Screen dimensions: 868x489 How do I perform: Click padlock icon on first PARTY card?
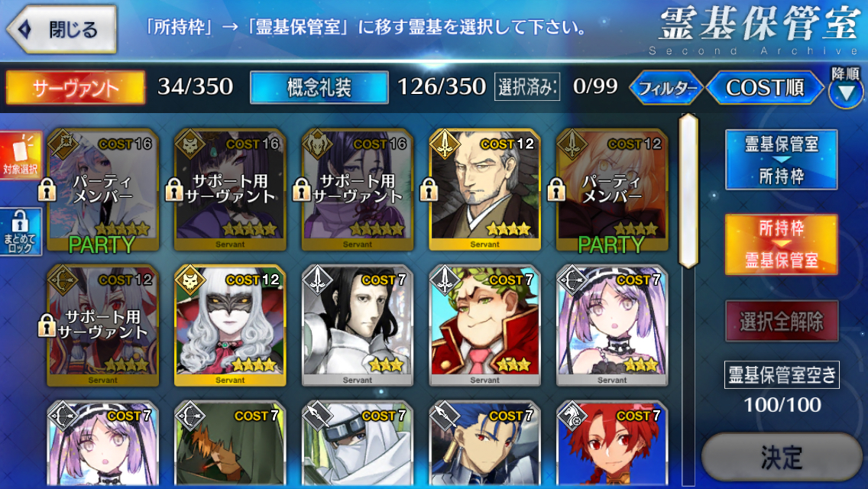(x=47, y=190)
